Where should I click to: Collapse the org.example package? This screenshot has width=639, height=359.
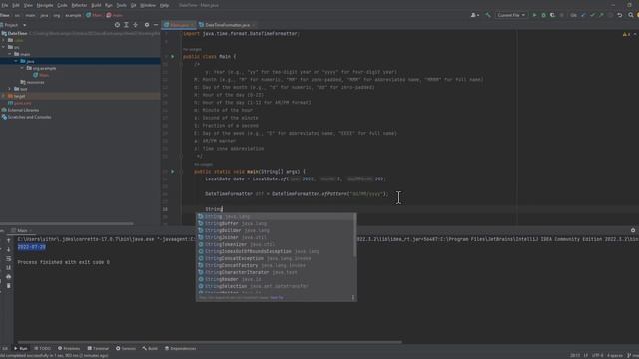(22, 68)
